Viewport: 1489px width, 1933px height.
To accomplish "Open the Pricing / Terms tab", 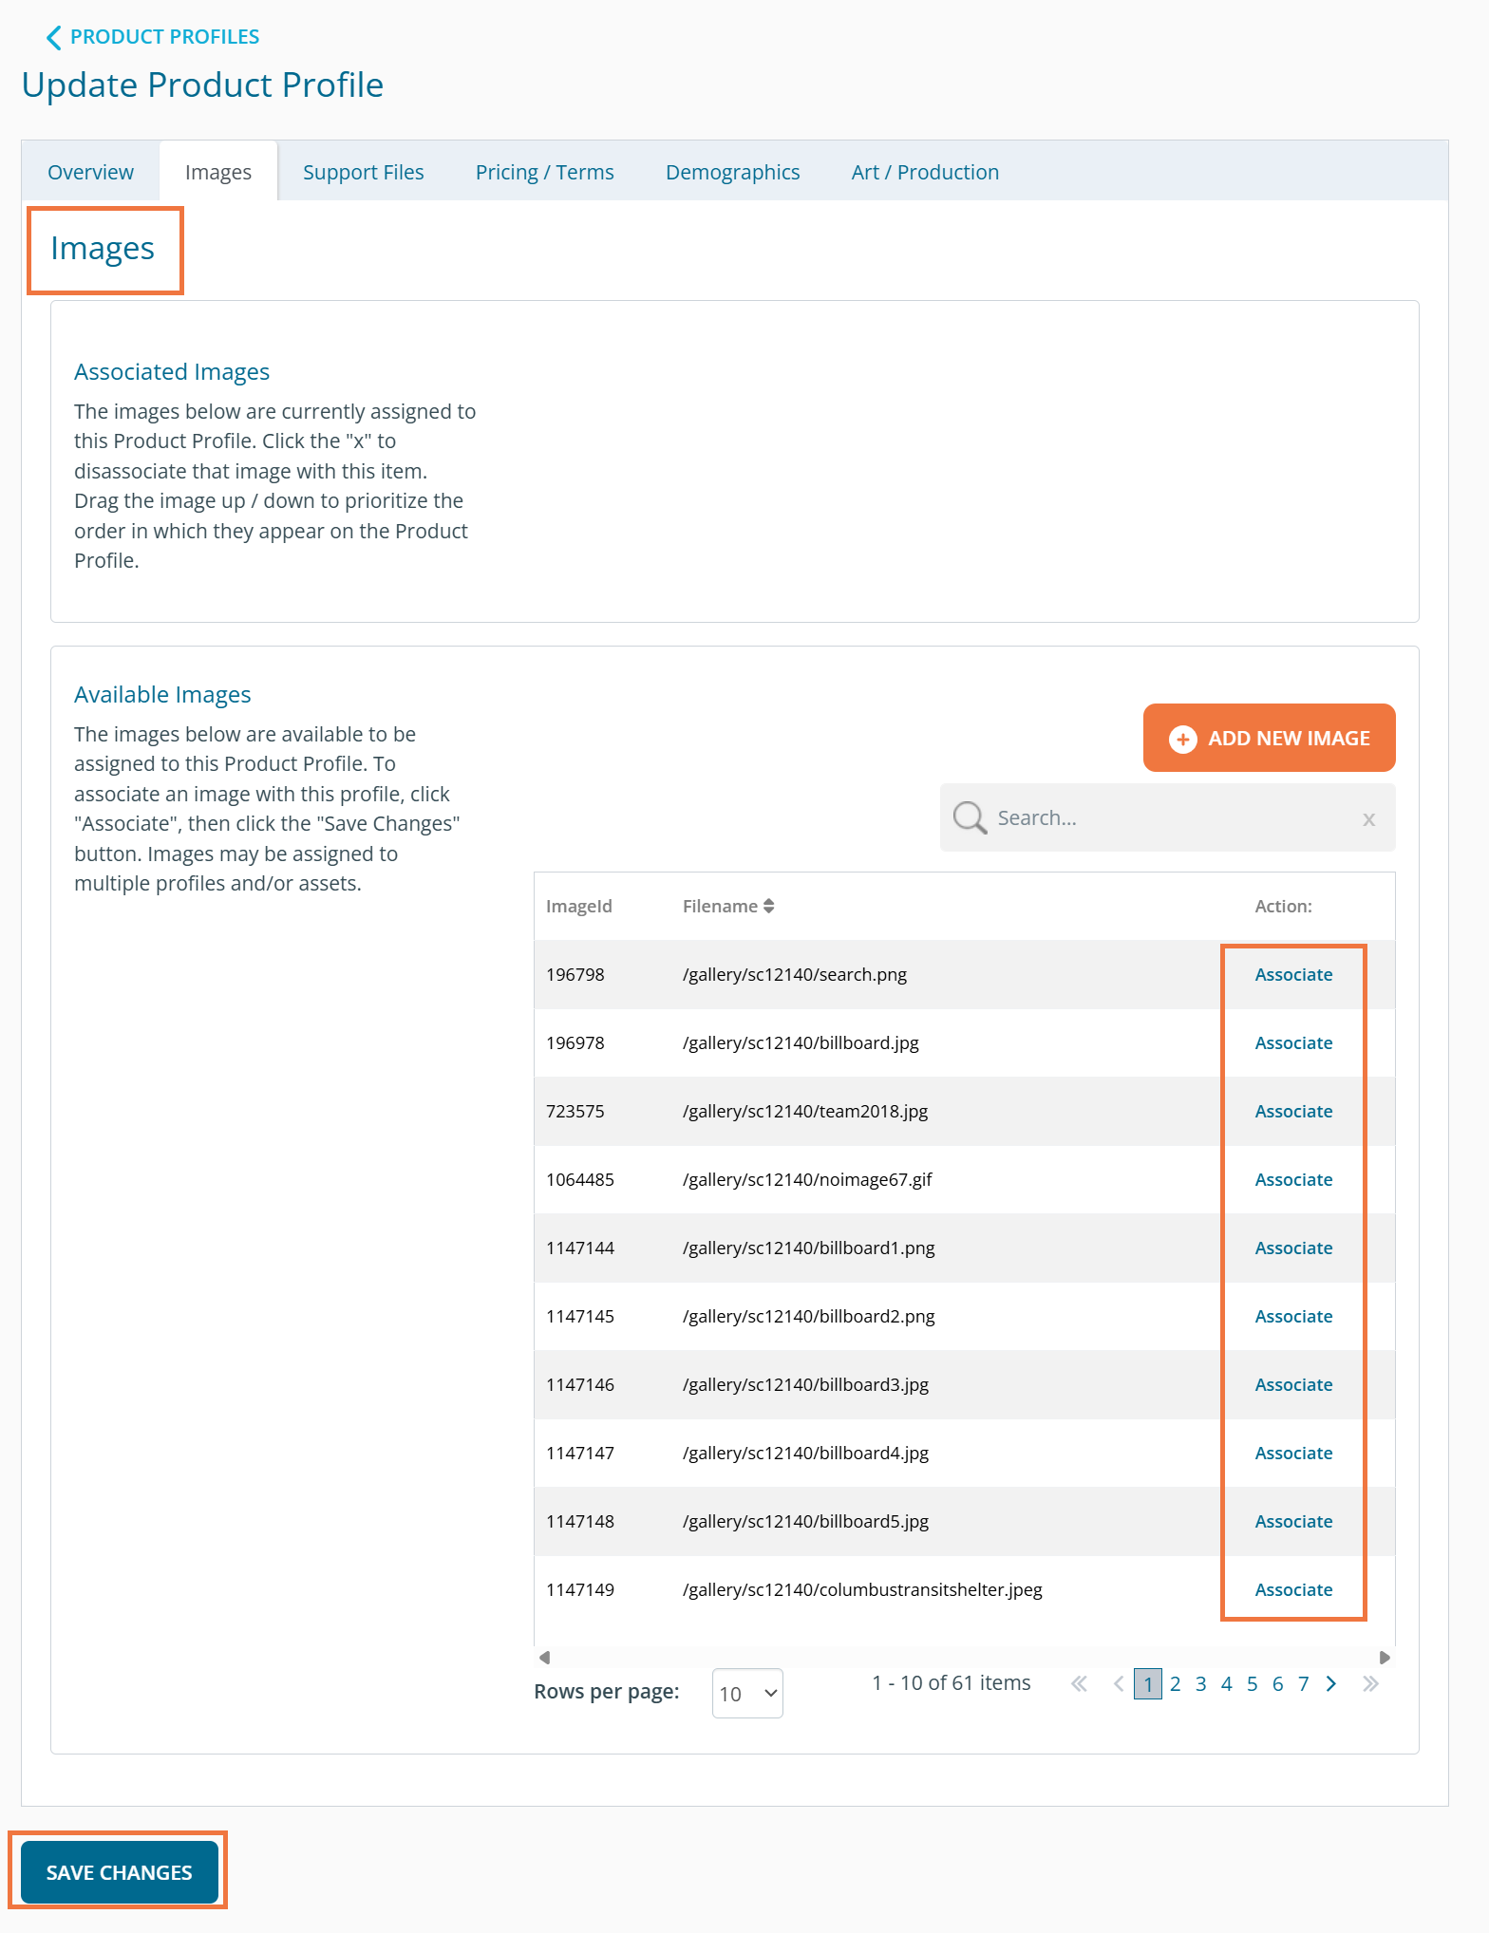I will click(x=544, y=172).
